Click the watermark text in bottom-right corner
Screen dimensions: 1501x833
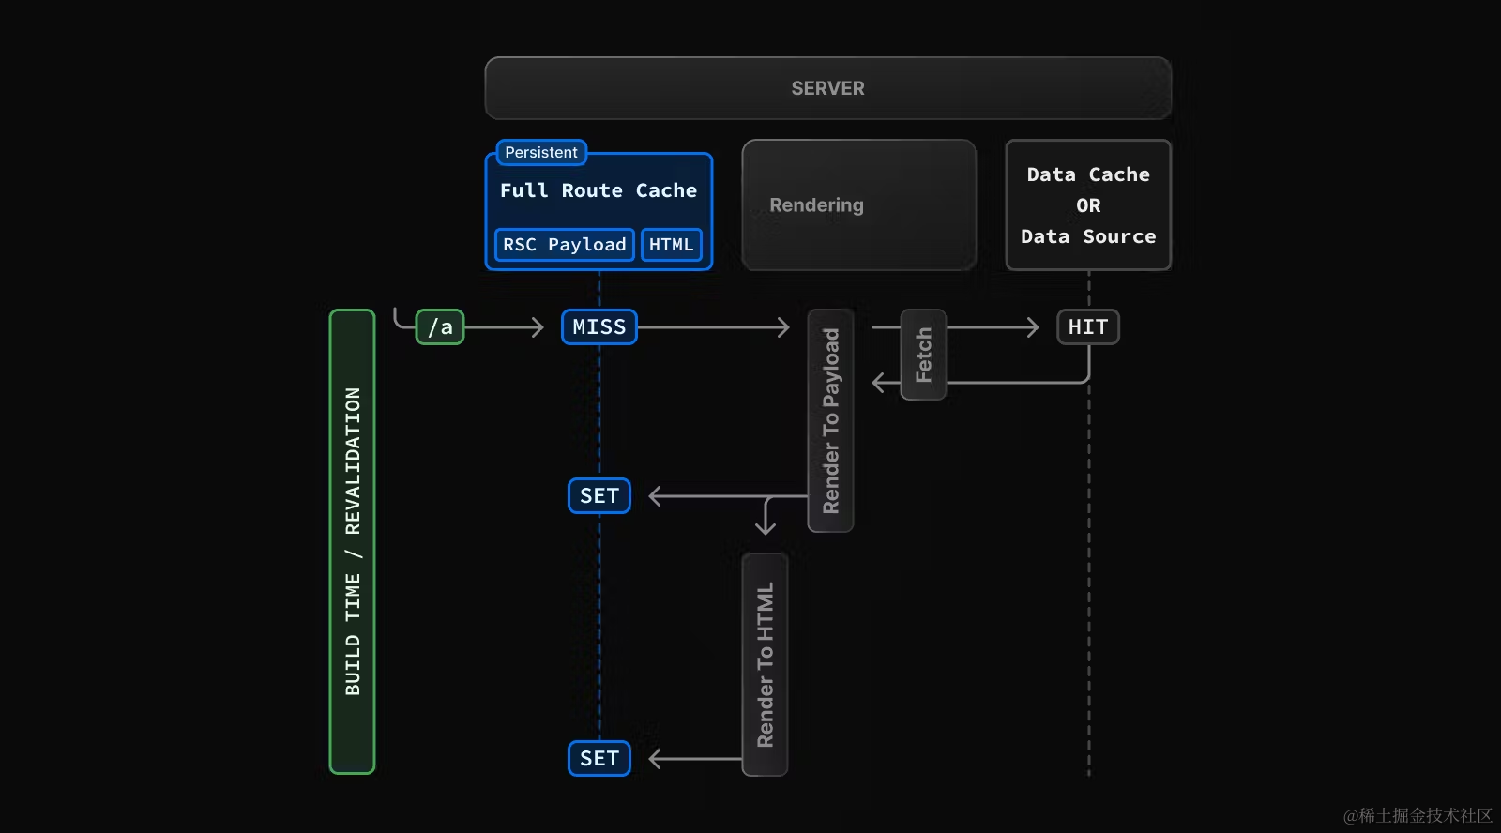pos(1418,815)
